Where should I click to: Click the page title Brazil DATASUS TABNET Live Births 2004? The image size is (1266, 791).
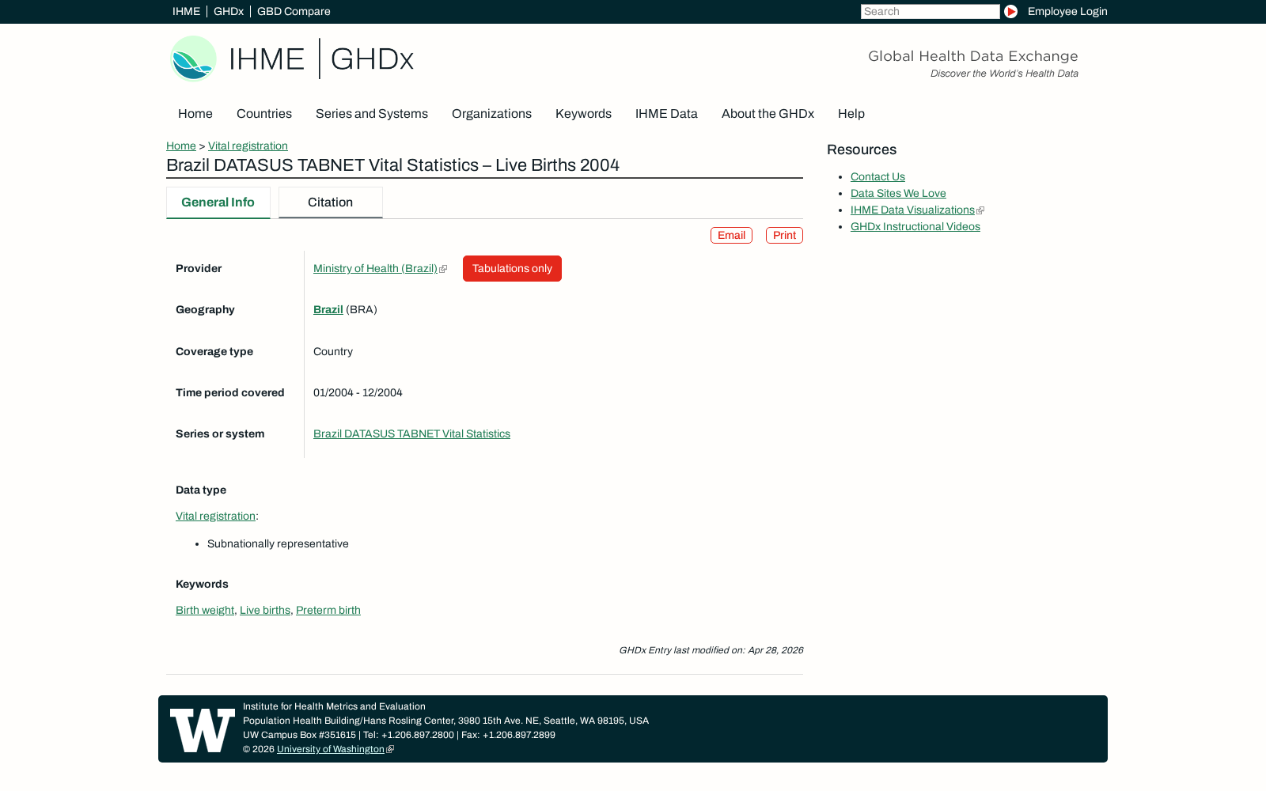click(392, 165)
